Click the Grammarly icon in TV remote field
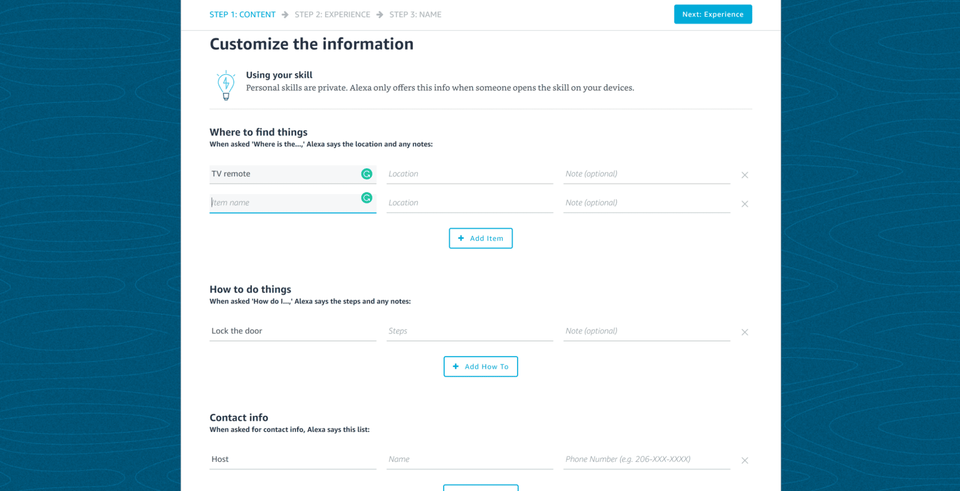 pyautogui.click(x=367, y=174)
